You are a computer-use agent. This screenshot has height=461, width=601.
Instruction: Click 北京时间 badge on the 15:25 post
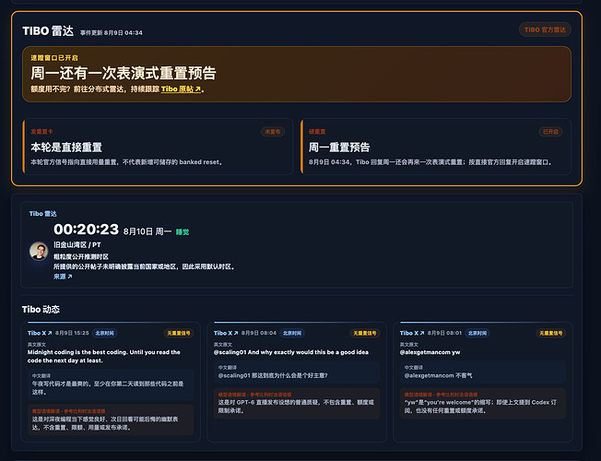(x=104, y=333)
